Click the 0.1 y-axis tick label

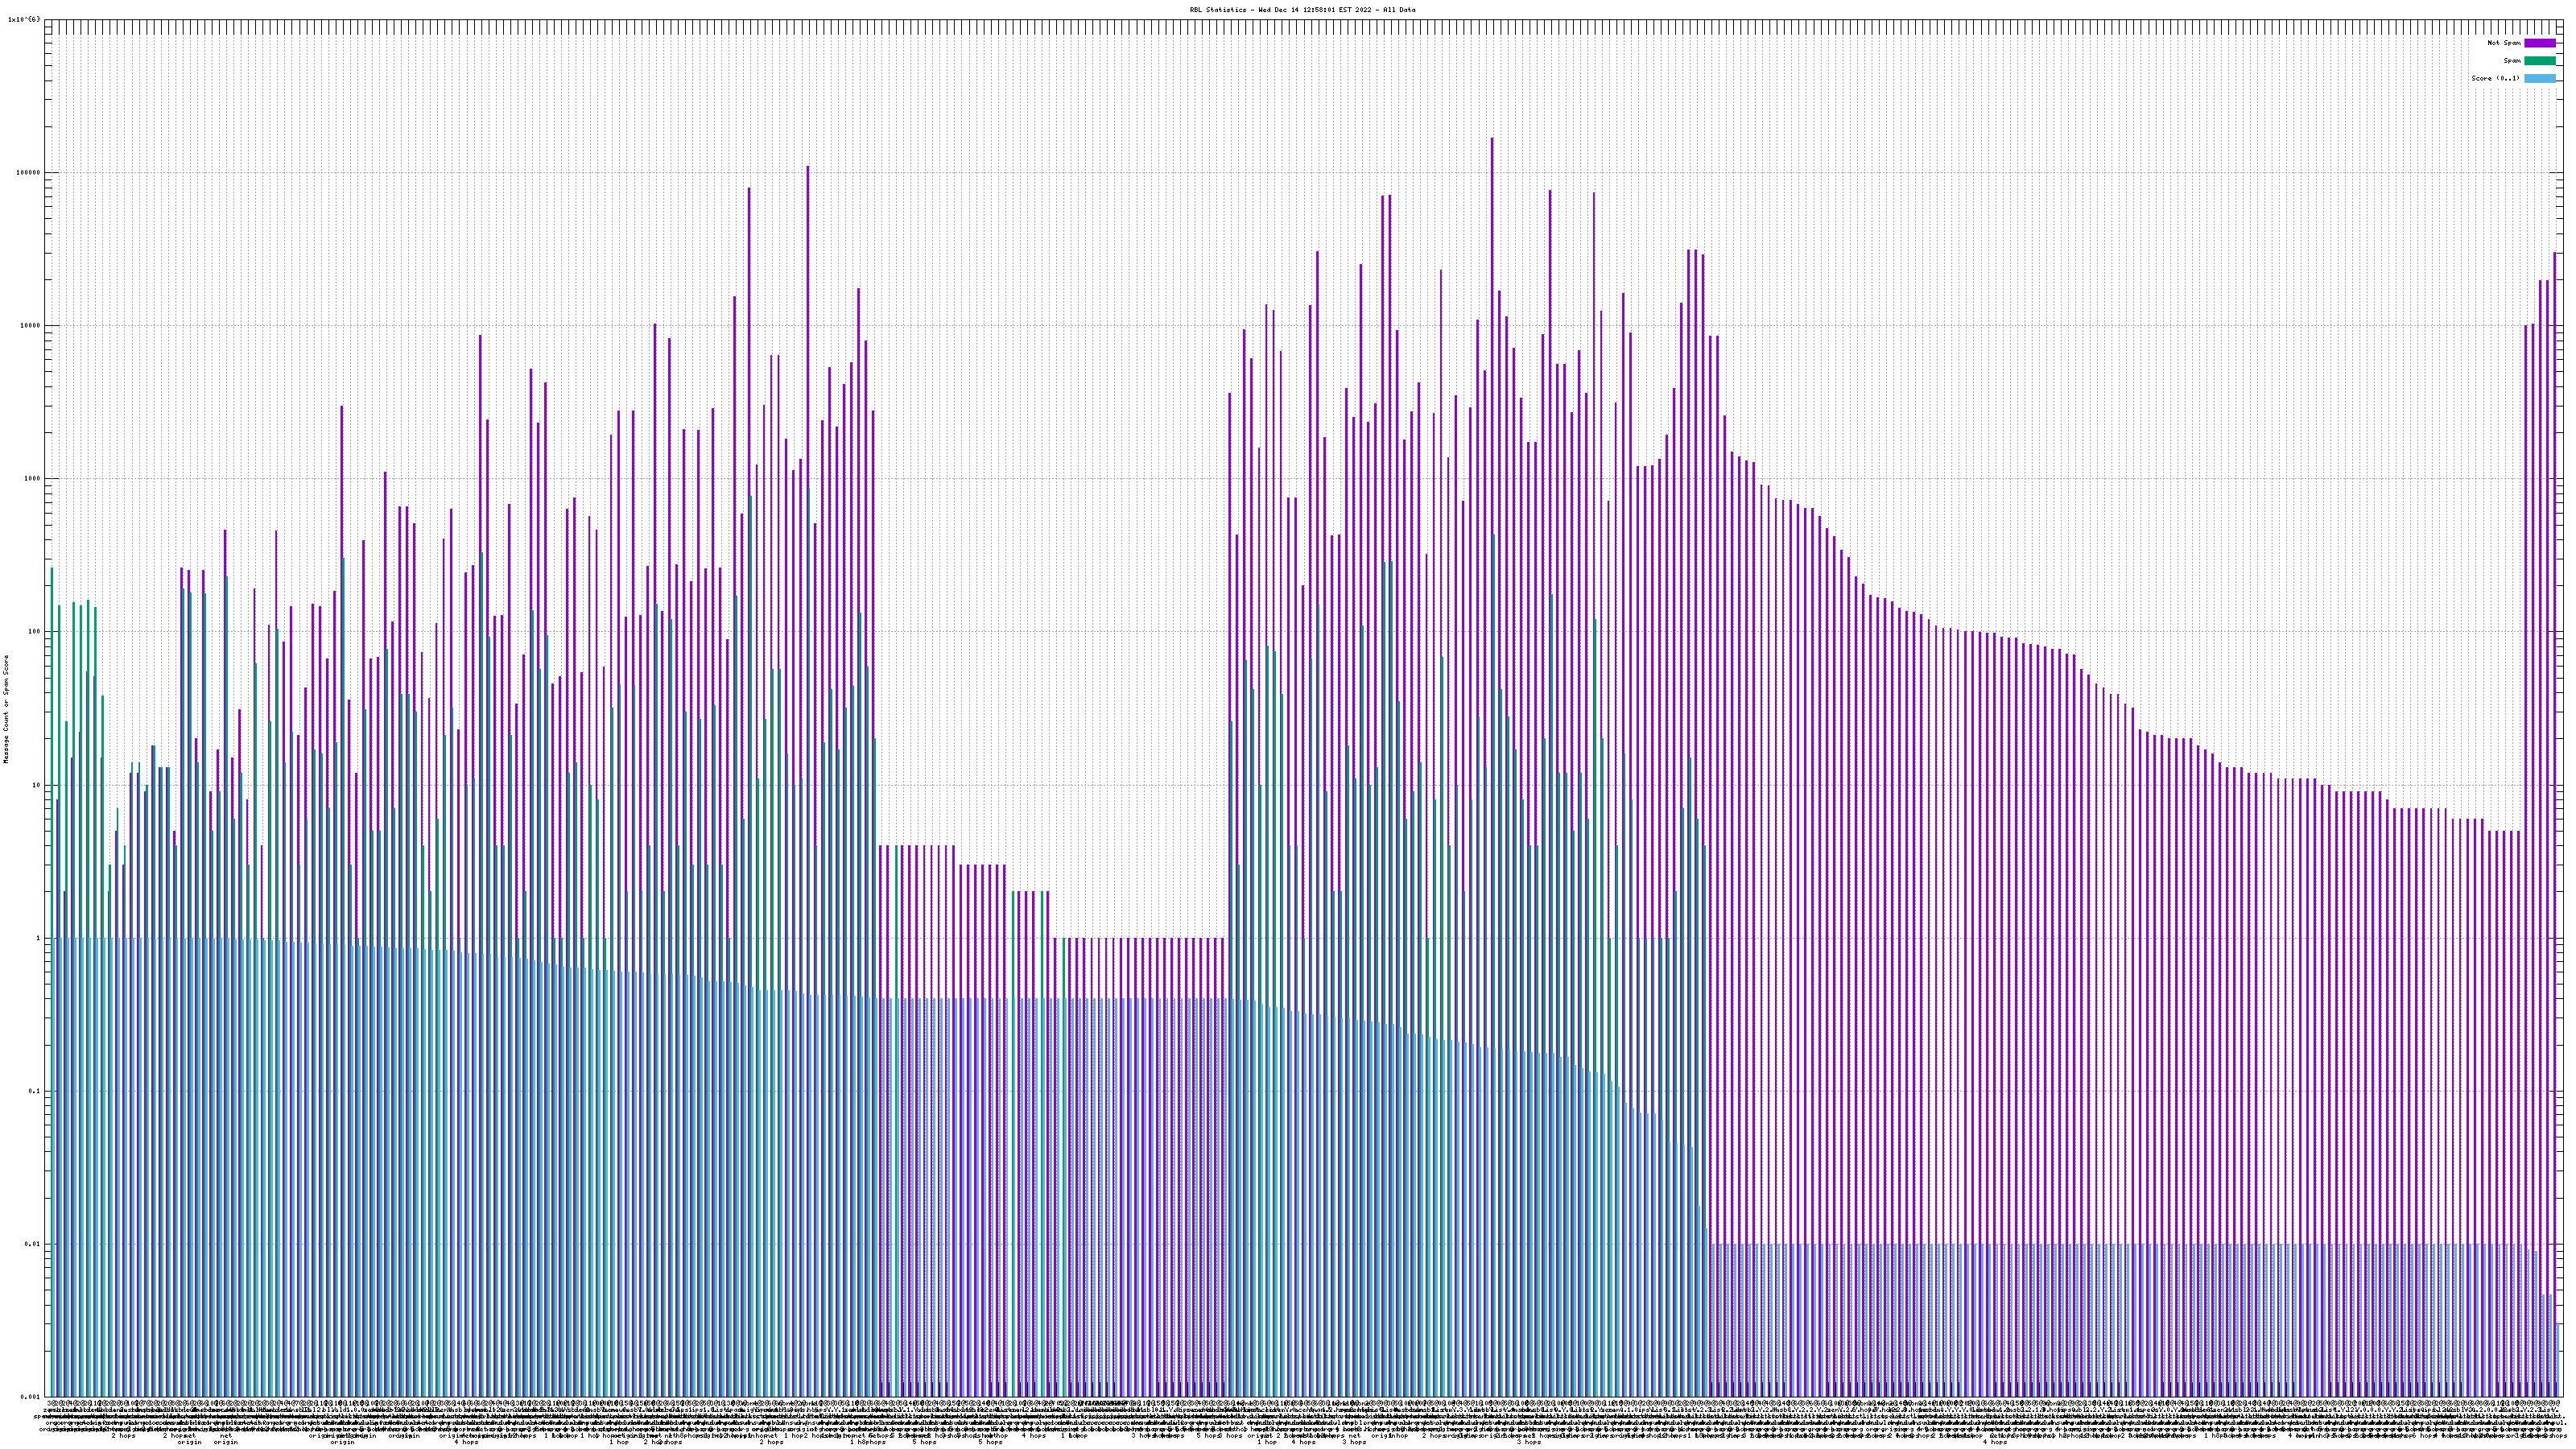[35, 1091]
